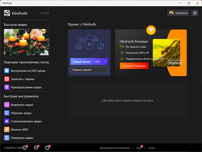The width and height of the screenshot is (202, 152).
Task: Click the UHD 4K resolution feature icon
Action: 122,53
